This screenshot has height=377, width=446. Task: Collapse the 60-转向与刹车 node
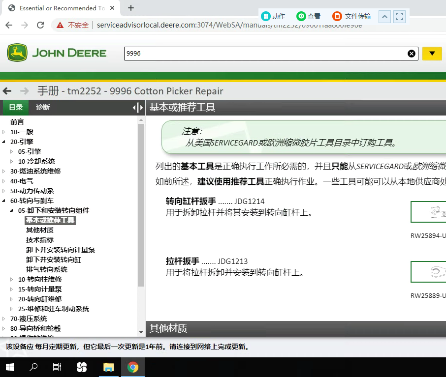[x=4, y=201]
